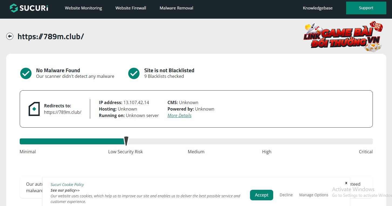Click the redirect URL https://789m.club/
The height and width of the screenshot is (206, 392).
63,112
